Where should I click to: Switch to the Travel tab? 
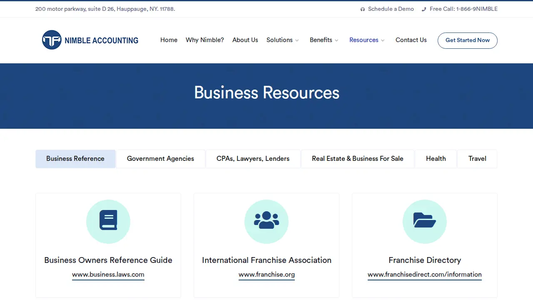(477, 159)
